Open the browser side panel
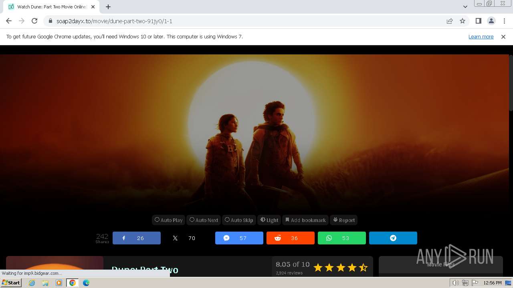Screen dimensions: 513x288 tap(479, 21)
